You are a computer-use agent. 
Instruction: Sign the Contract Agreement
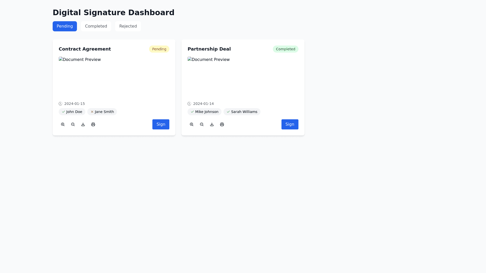tap(161, 124)
